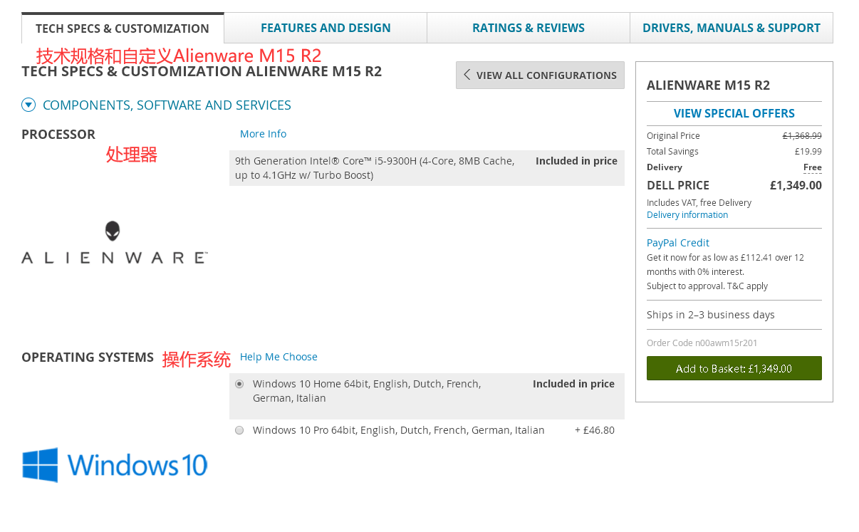Open Help Me Choose link for operating systems
The image size is (859, 532).
[x=278, y=357]
